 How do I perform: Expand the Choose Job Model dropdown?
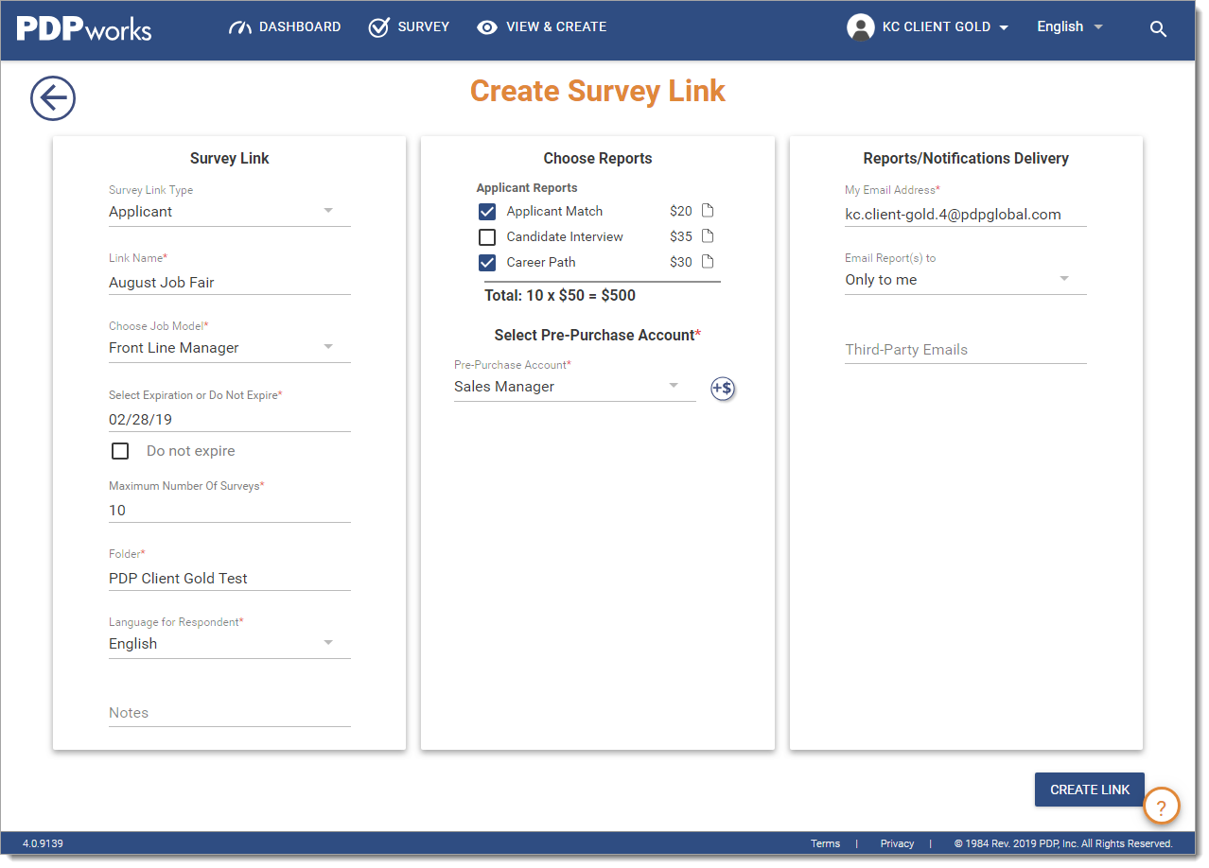328,347
